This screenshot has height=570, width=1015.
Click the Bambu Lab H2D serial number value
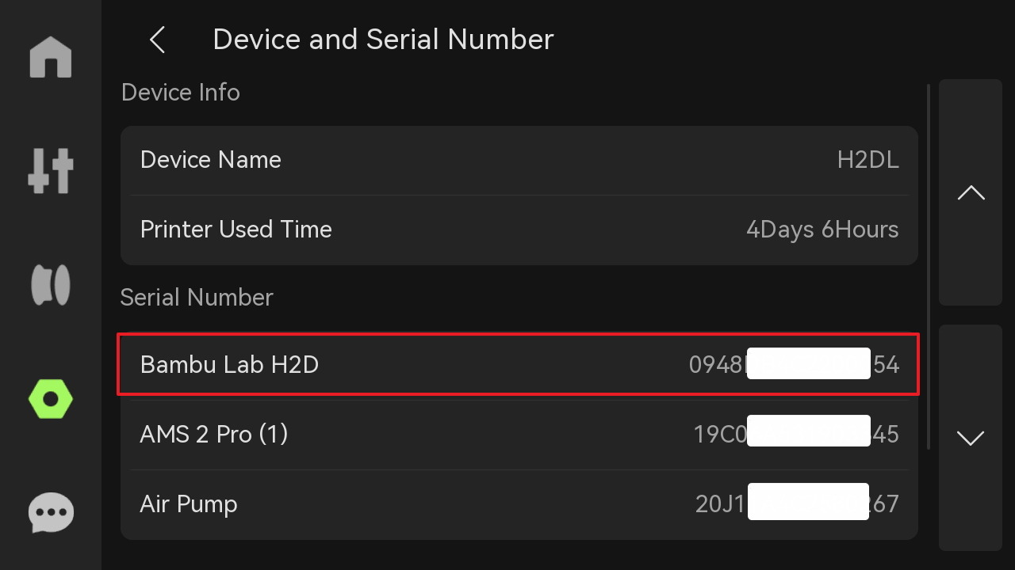[794, 364]
